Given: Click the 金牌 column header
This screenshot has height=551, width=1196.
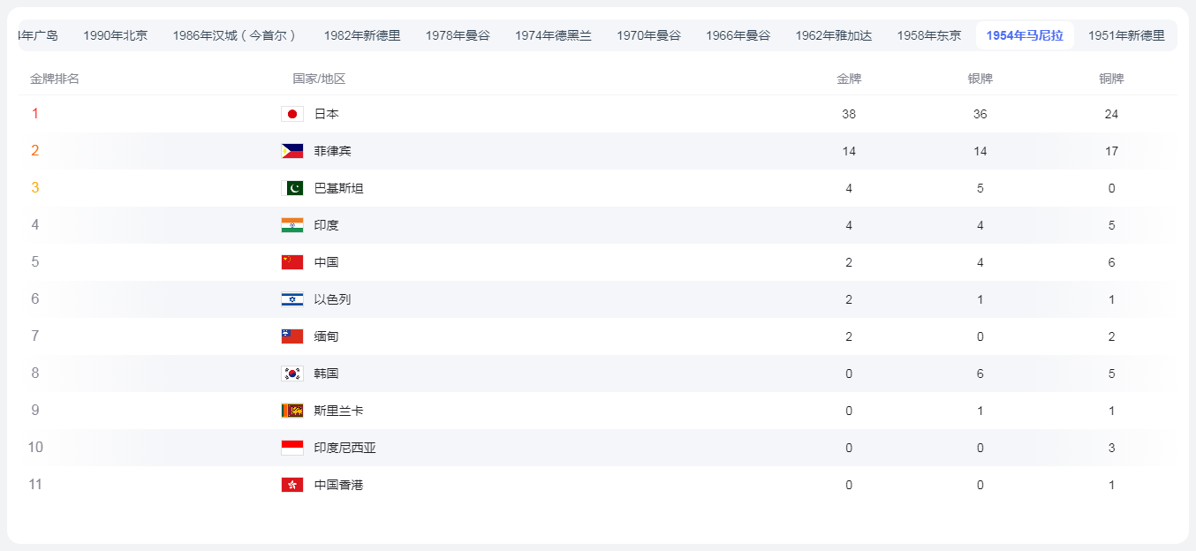Looking at the screenshot, I should 849,79.
